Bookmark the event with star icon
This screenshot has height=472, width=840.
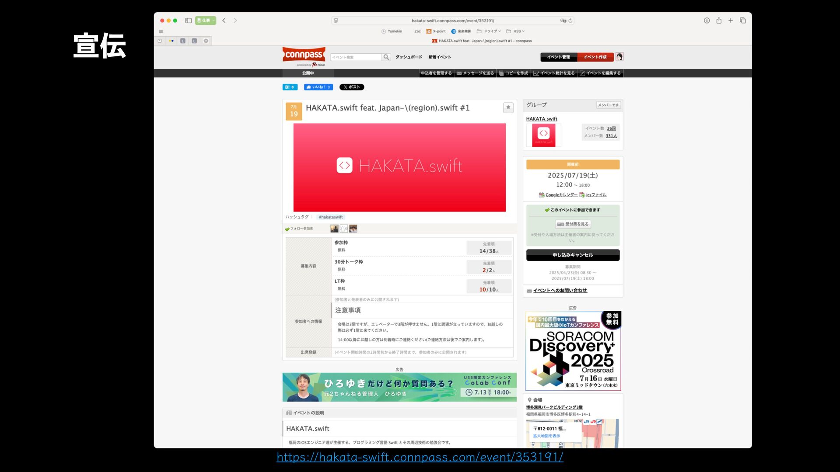pos(508,108)
